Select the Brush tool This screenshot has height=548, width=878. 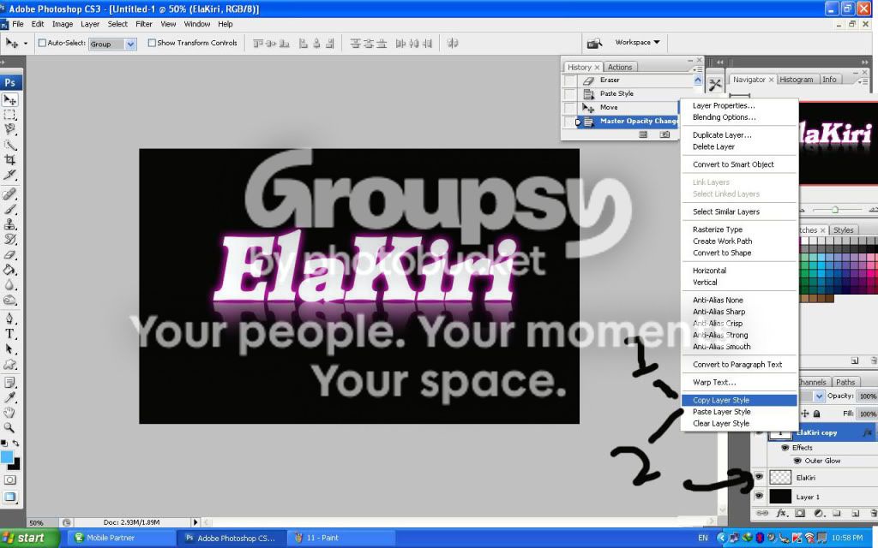[10, 209]
